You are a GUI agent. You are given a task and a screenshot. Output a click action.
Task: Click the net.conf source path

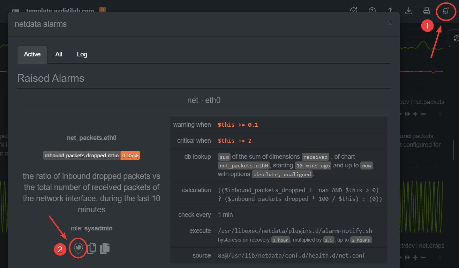tap(292, 255)
